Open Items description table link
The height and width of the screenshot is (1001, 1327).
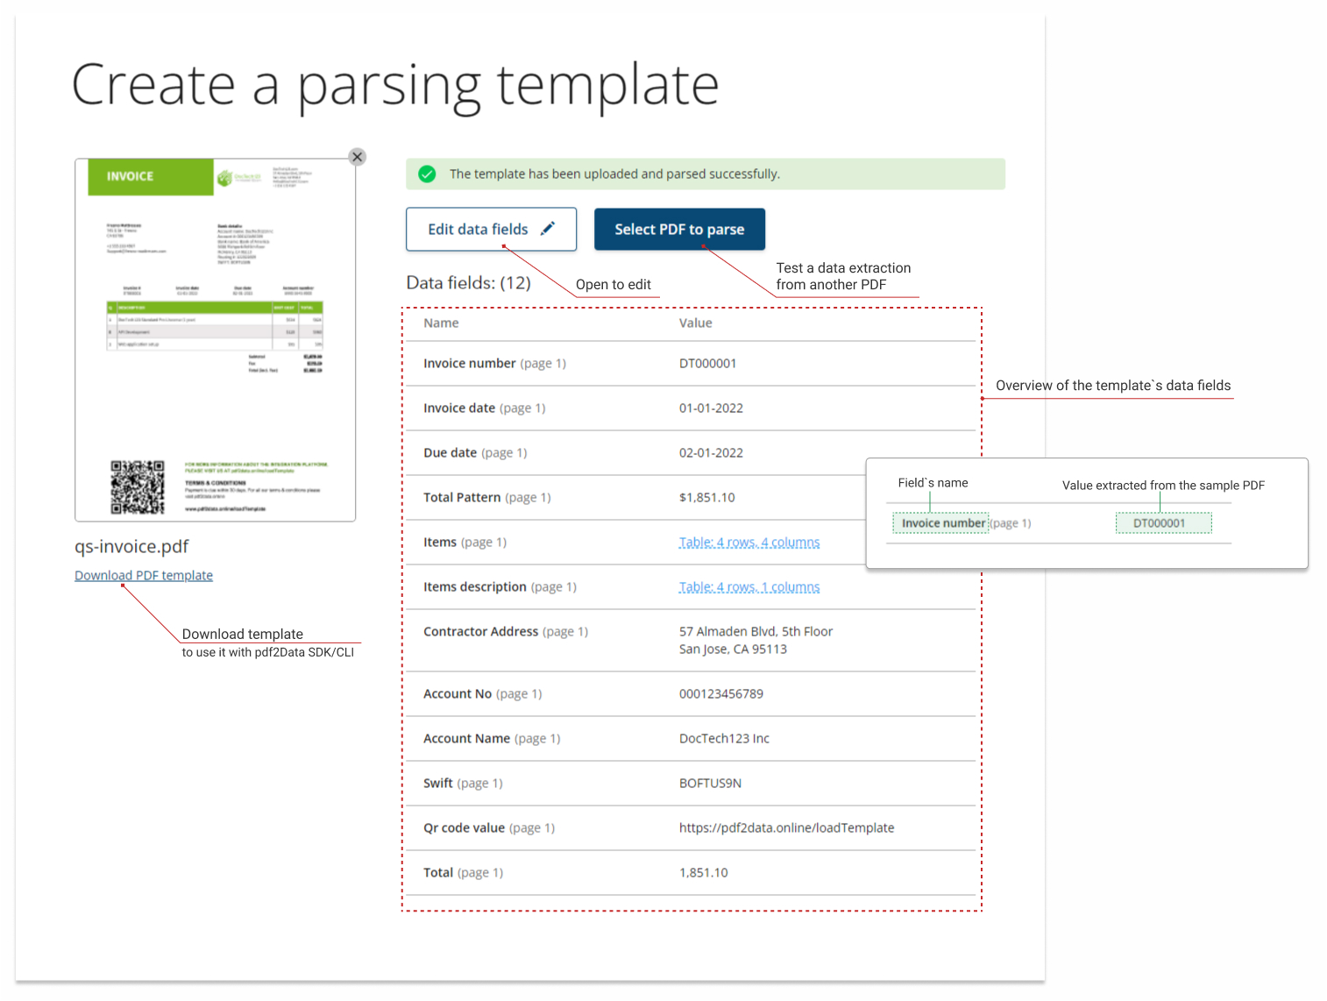click(x=749, y=587)
